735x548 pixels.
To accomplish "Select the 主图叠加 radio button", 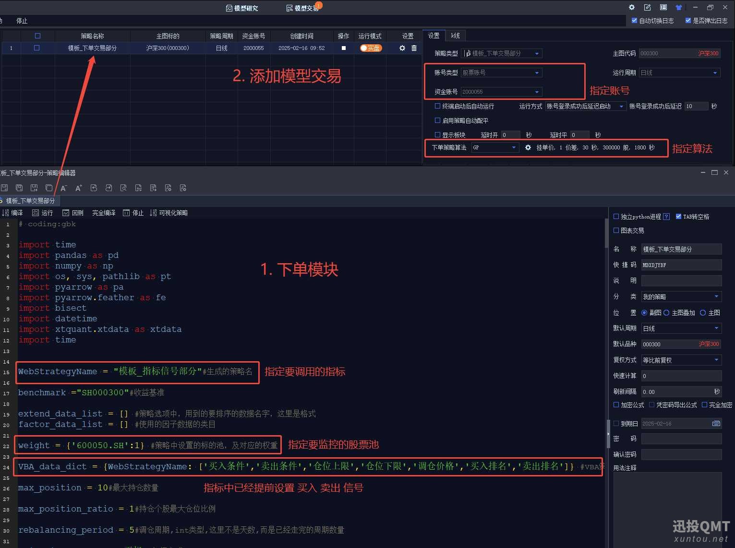I will (666, 313).
